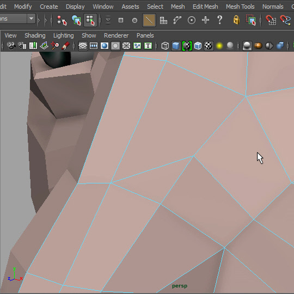Viewport: 294px width, 294px height.
Task: Click the wireframe on shaded cube icon
Action: tap(198, 46)
